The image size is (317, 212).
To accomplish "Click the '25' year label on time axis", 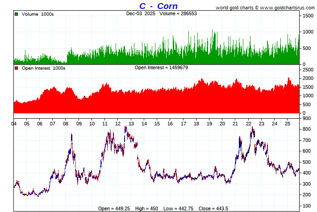I will (287, 124).
